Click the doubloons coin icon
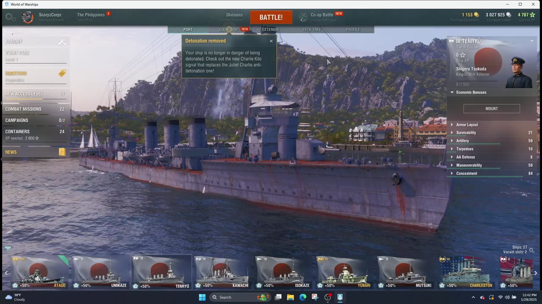Screen dimensions: 542x304 [x=476, y=15]
